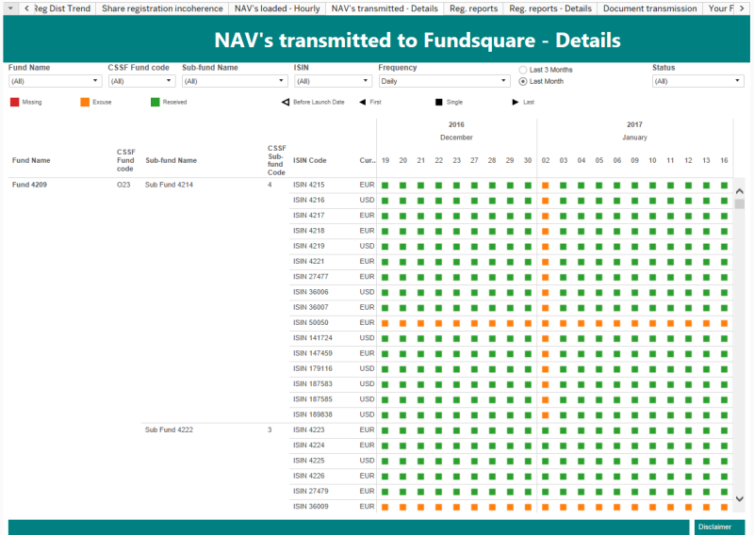The width and height of the screenshot is (754, 535).
Task: Click green marker for ISIN 187585 on December 27
Action: point(474,399)
